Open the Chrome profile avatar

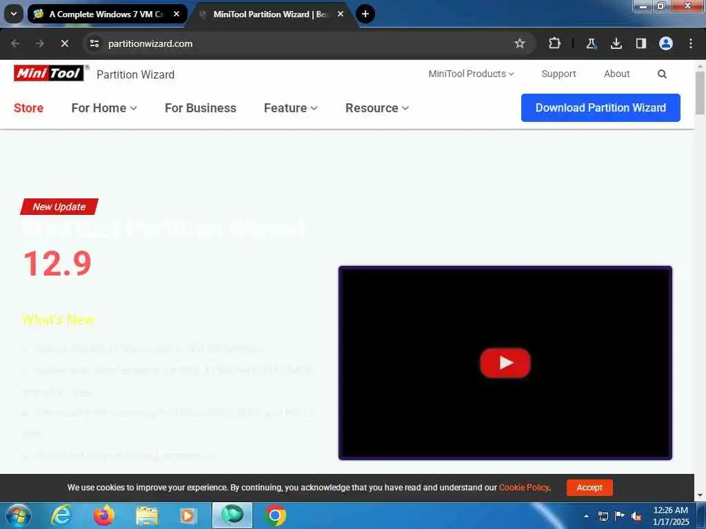pos(666,43)
